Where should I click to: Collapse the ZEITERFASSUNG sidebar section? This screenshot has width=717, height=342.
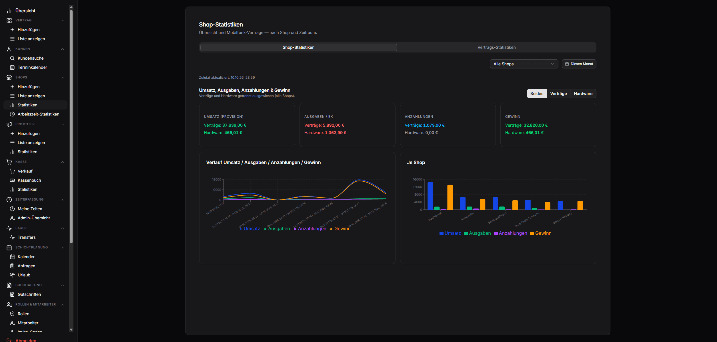pyautogui.click(x=63, y=200)
